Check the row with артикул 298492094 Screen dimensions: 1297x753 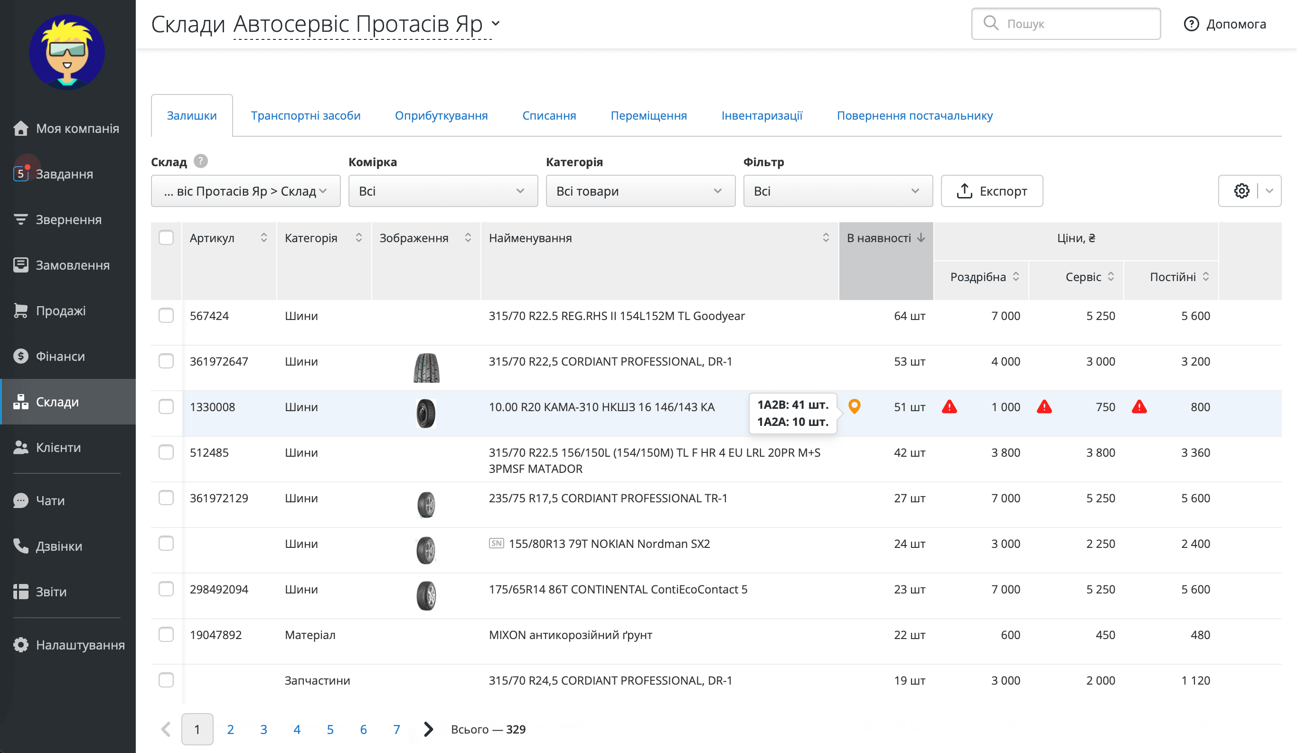coord(166,589)
